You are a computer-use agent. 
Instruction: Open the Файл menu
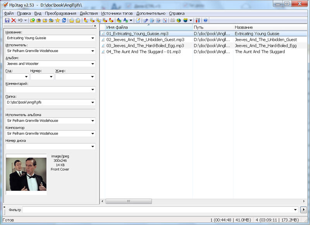[9, 13]
